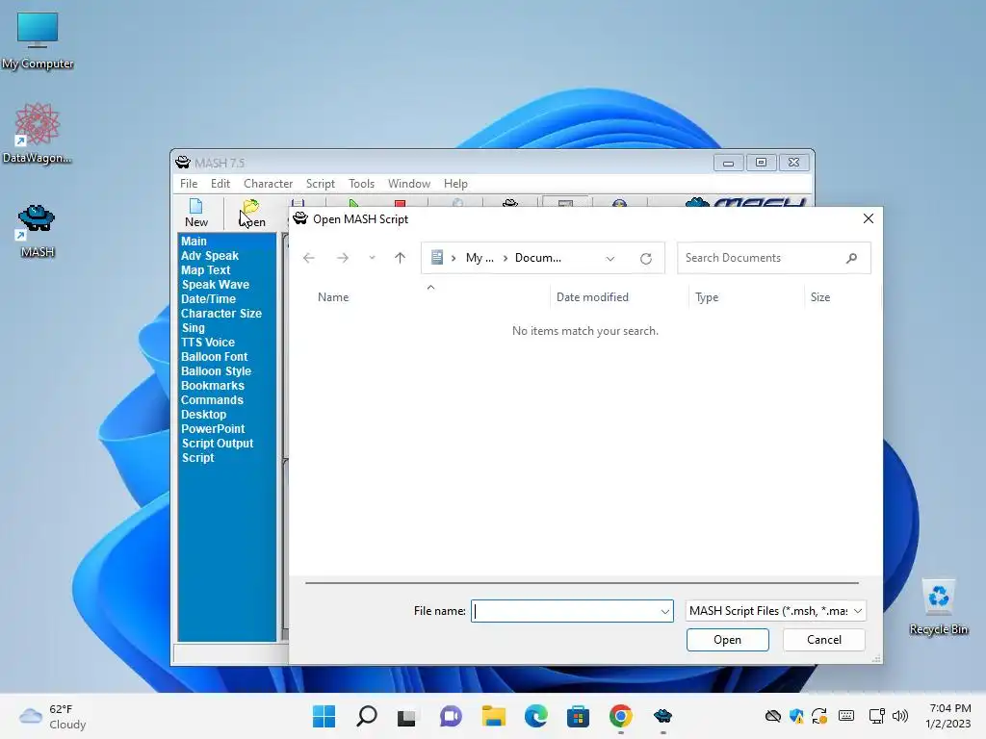The image size is (986, 739).
Task: Select Speak Wave in the sidebar
Action: [x=216, y=285]
